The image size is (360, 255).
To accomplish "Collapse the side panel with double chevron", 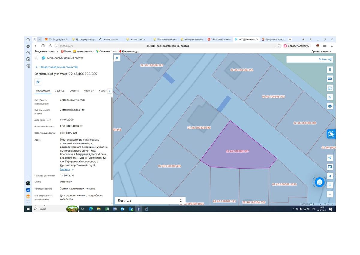I will coord(117,58).
